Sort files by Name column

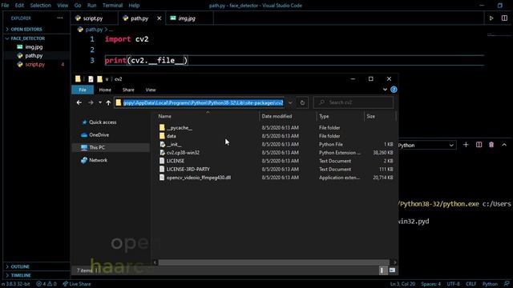(x=164, y=116)
